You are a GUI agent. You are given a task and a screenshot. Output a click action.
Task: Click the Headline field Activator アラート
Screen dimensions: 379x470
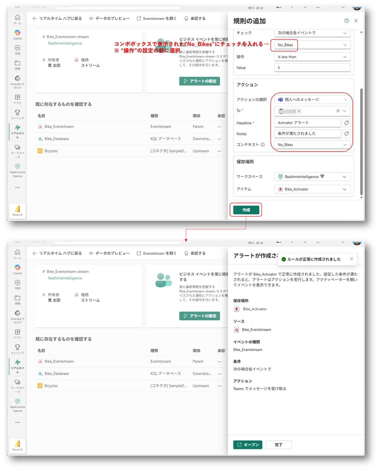coord(308,123)
